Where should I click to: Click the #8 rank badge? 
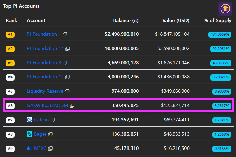10,134
